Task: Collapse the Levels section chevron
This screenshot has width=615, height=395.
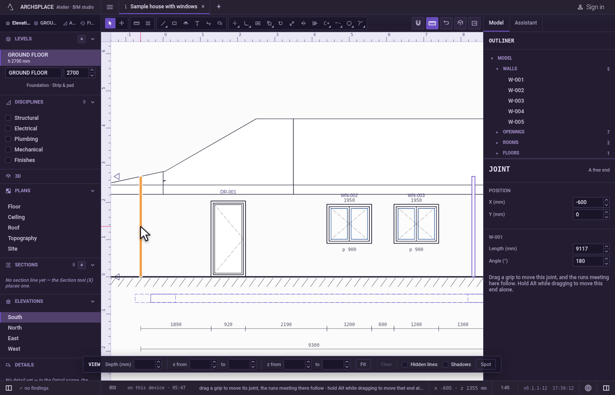Action: point(93,39)
